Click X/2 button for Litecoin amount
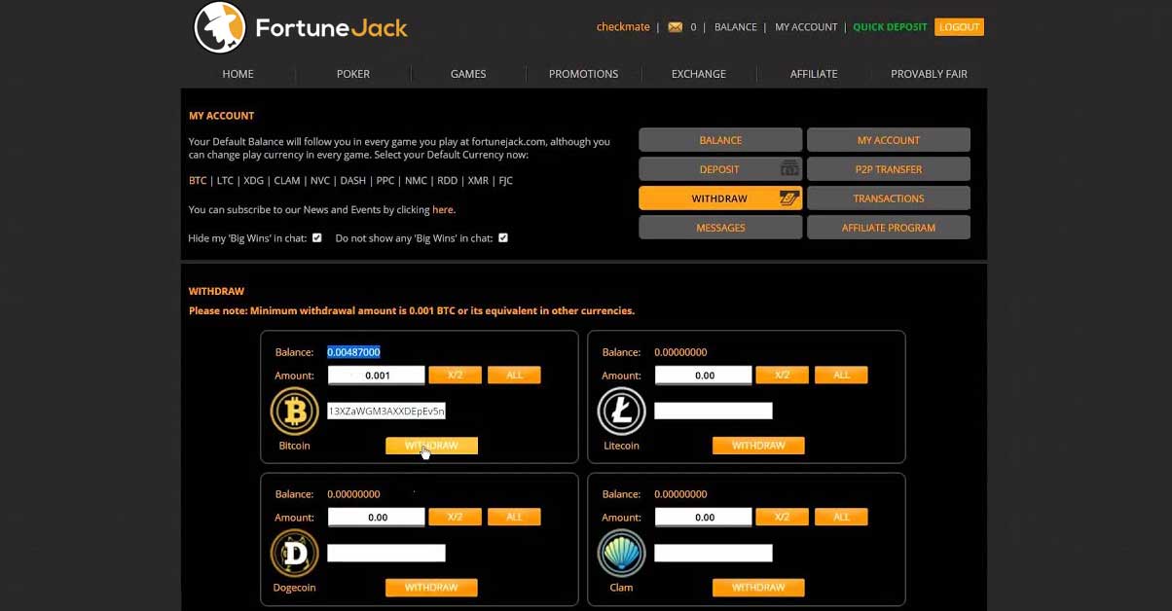 pos(782,376)
